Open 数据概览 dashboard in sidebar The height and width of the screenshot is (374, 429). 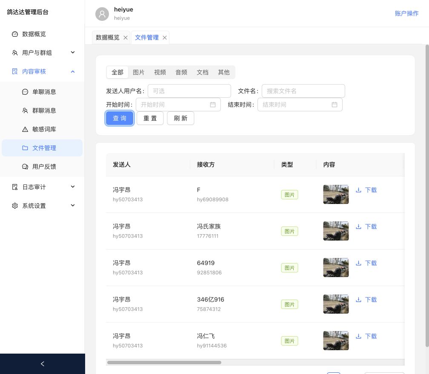pyautogui.click(x=42, y=34)
